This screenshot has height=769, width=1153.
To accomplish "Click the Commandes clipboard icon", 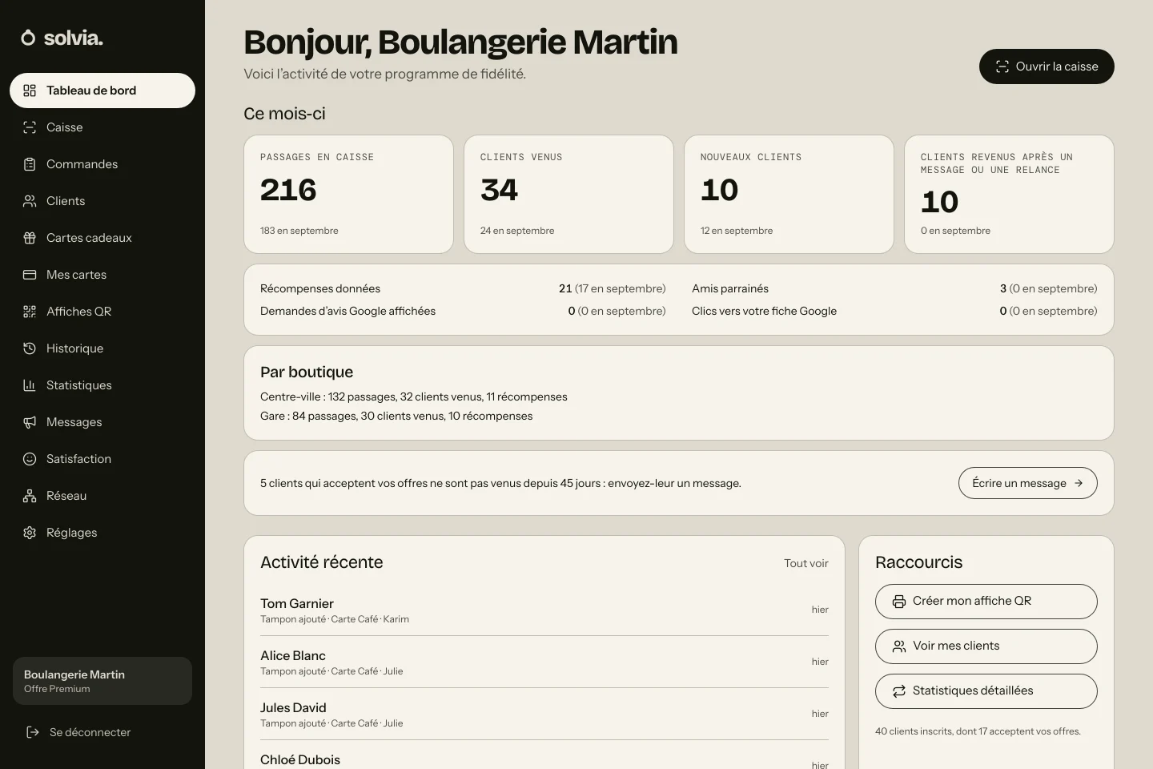I will pyautogui.click(x=30, y=164).
